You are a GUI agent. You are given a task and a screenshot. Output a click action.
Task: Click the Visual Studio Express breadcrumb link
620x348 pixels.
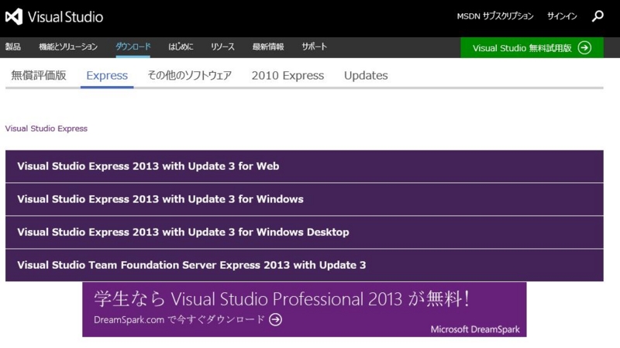tap(46, 129)
